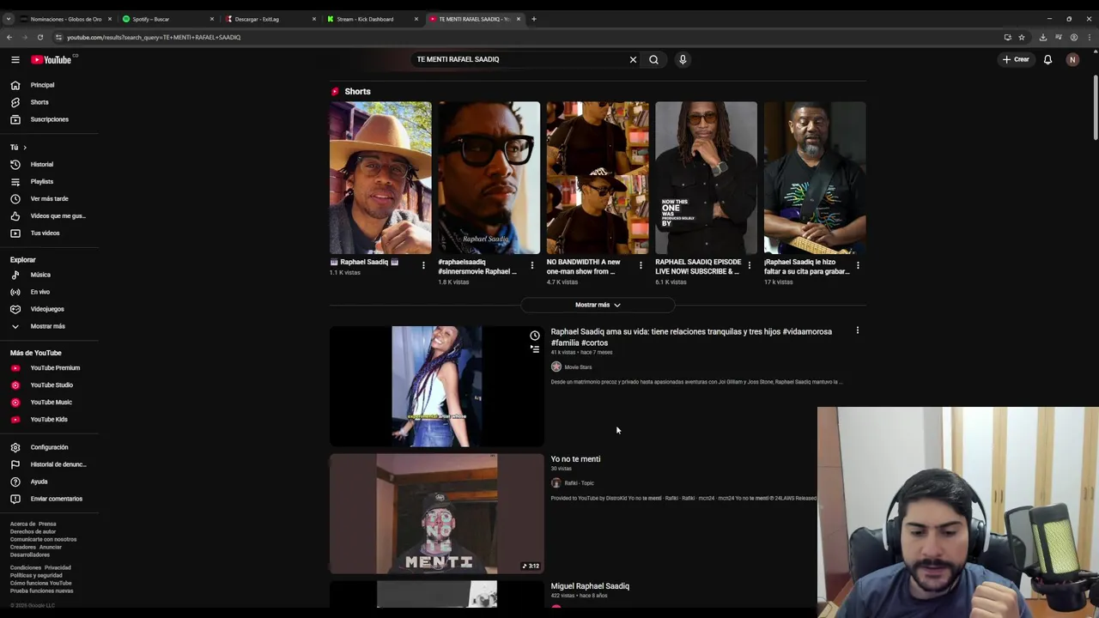Screen dimensions: 1099x618
Task: Add first video to queue icon
Action: (535, 349)
